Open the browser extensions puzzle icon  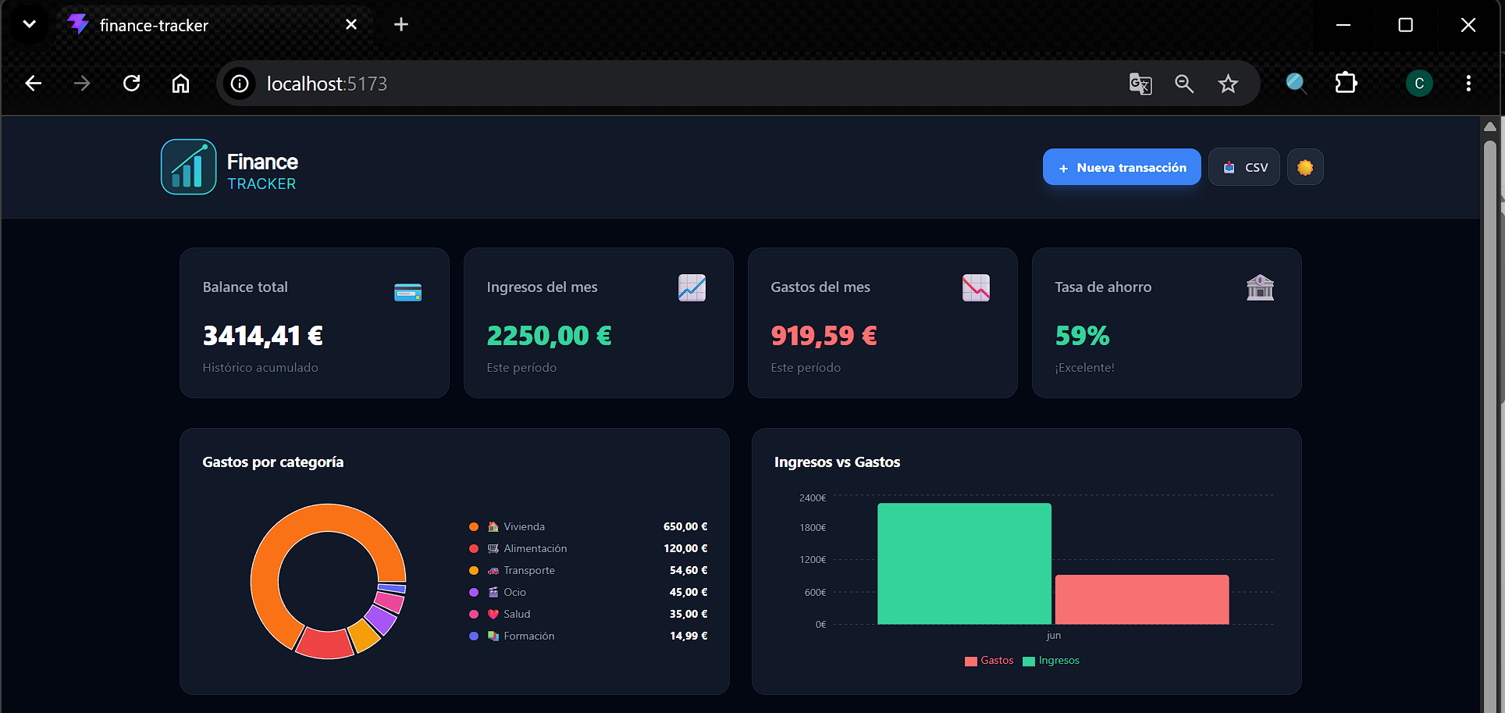[1347, 84]
